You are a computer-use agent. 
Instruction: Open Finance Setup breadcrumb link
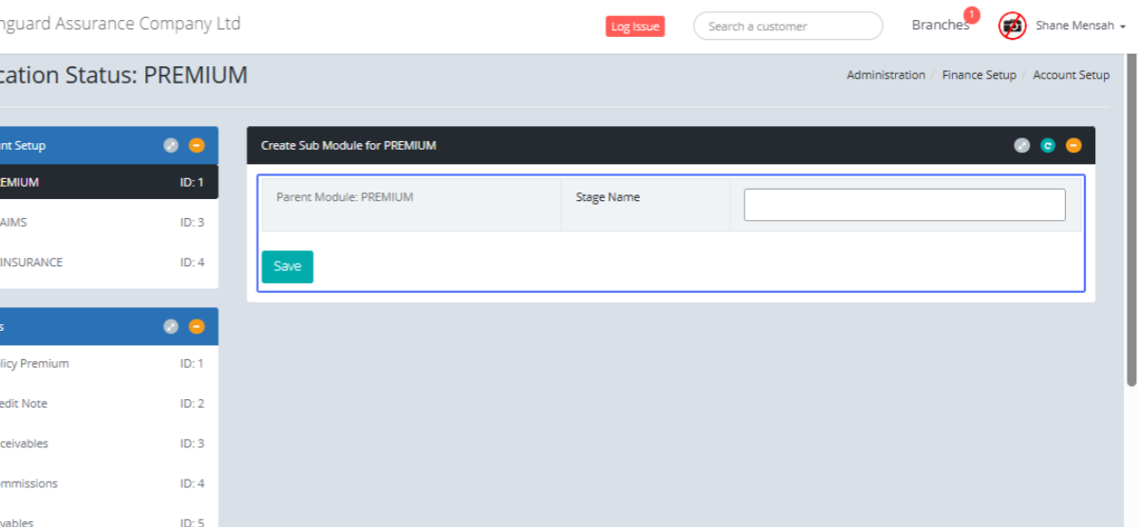(x=979, y=75)
